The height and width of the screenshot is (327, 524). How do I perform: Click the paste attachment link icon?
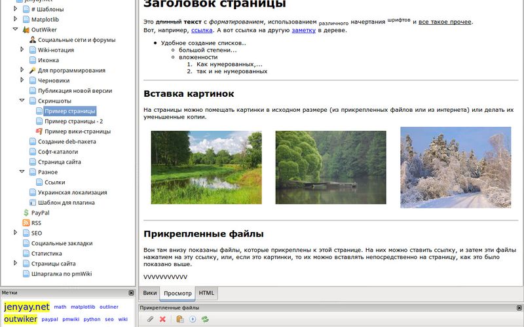coord(180,319)
